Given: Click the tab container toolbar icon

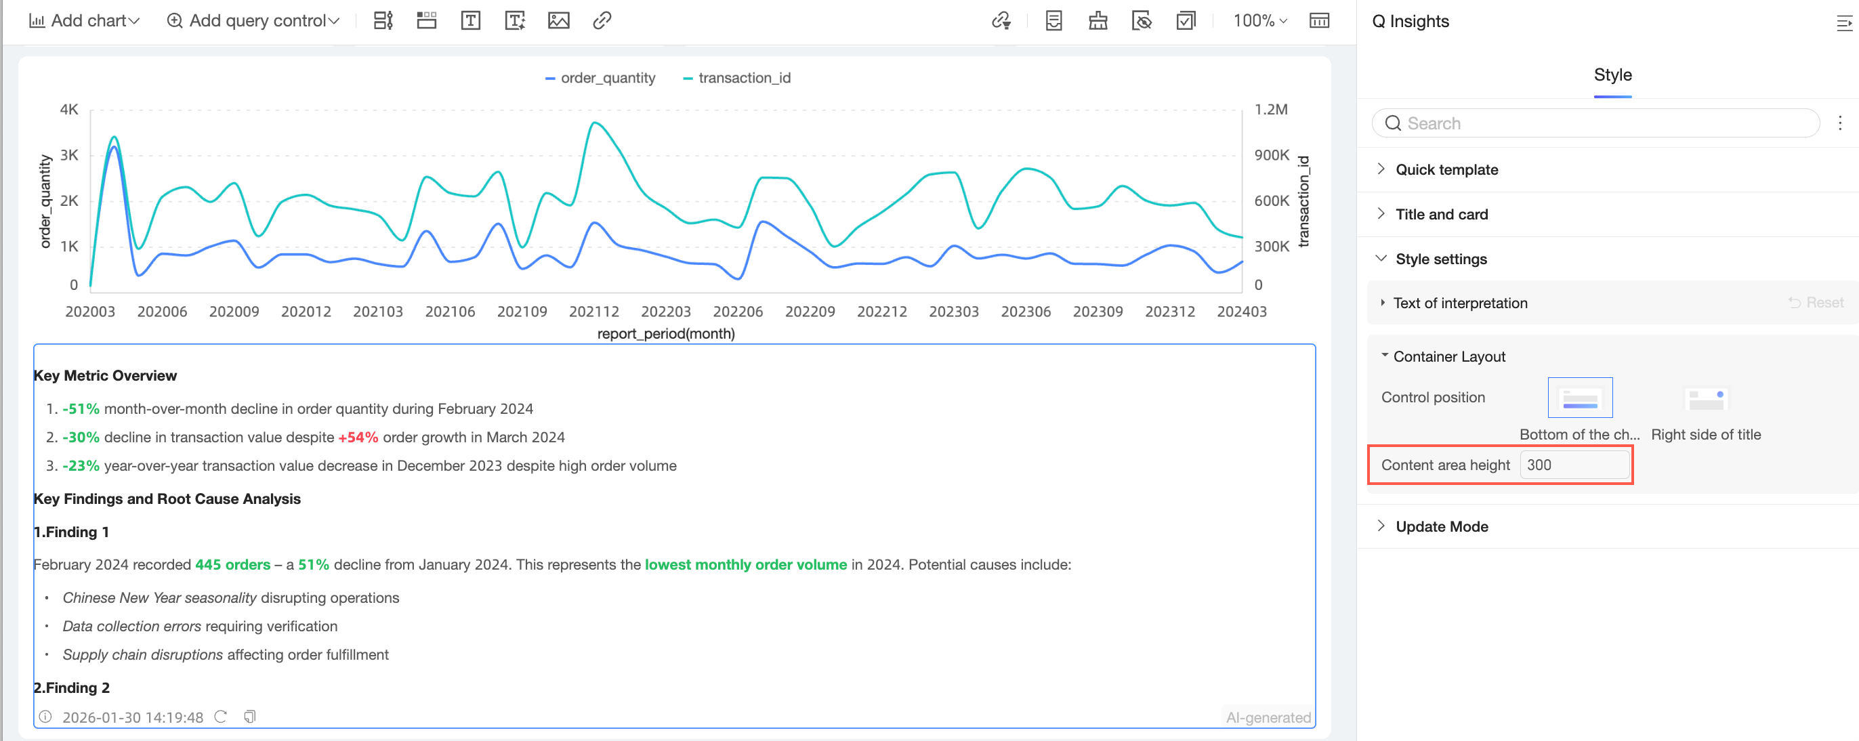Looking at the screenshot, I should tap(427, 21).
